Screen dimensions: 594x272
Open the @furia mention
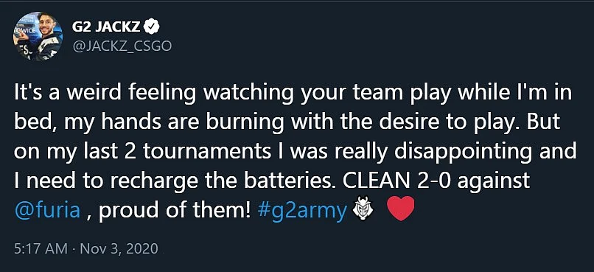48,210
